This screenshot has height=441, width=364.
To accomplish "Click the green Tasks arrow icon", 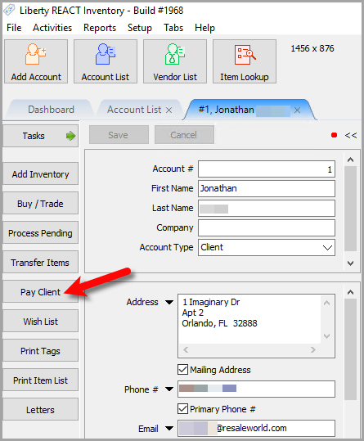I will tap(70, 136).
